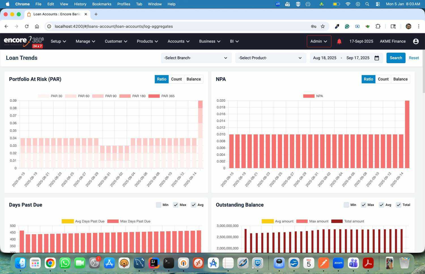Viewport: 425px width, 274px height.
Task: Expand the BI navigation menu
Action: 234,41
